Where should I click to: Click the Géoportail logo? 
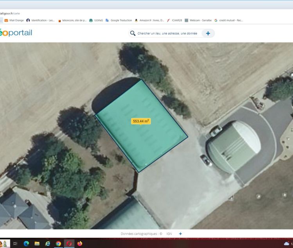[16, 33]
